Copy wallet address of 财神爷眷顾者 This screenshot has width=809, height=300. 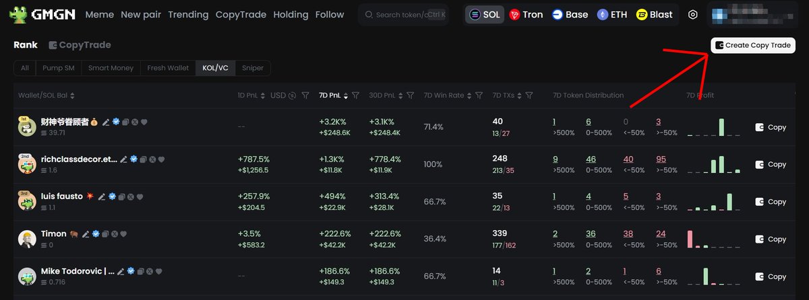tap(125, 122)
